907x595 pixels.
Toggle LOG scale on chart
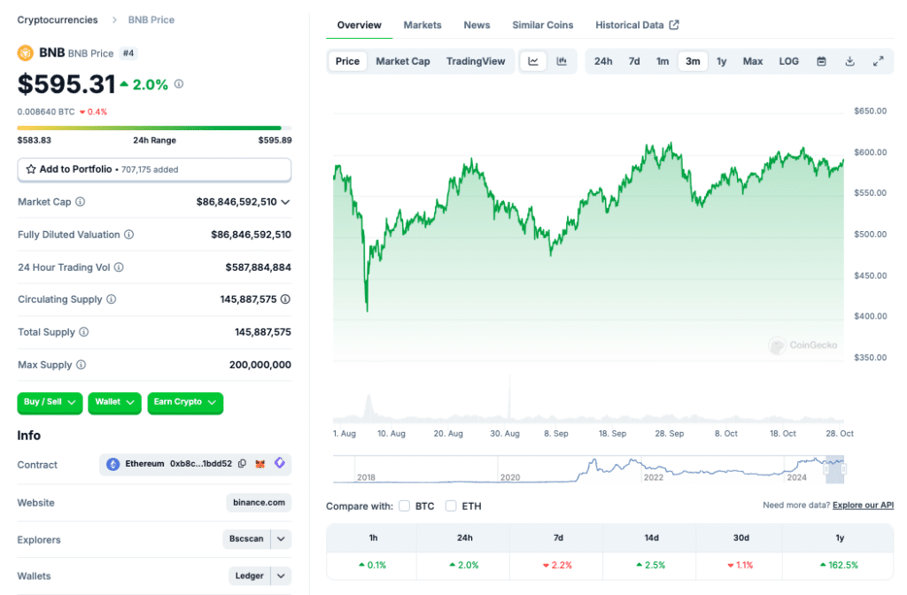click(788, 61)
